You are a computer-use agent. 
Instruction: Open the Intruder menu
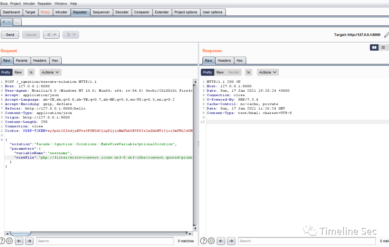pyautogui.click(x=29, y=4)
